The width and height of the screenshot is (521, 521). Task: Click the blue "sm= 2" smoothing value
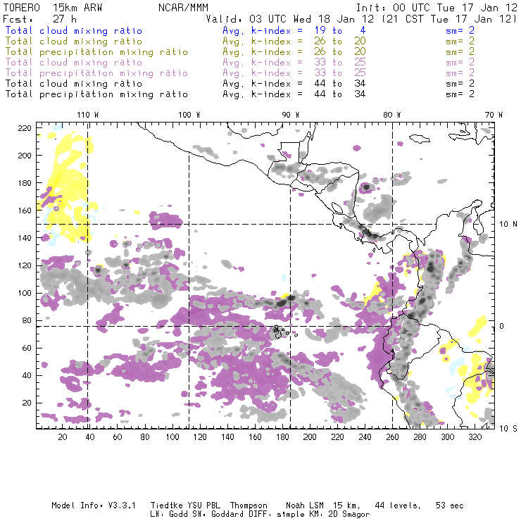click(x=460, y=30)
